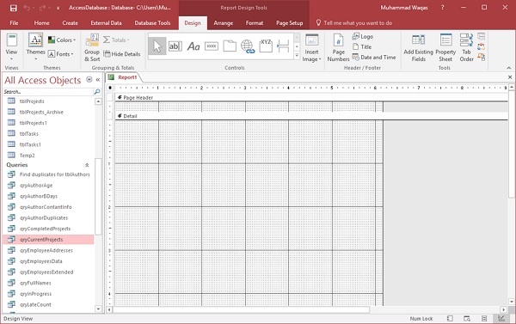The height and width of the screenshot is (324, 516).
Task: Open the Property Sheet
Action: pyautogui.click(x=445, y=48)
